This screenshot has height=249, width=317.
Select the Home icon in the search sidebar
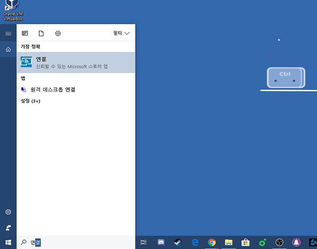8,49
